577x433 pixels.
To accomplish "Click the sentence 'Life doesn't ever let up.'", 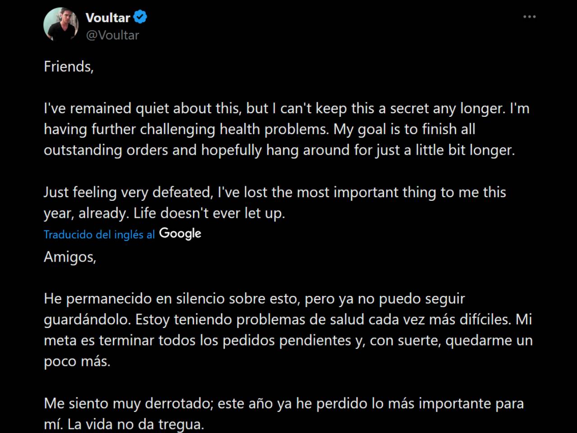I will coord(209,213).
